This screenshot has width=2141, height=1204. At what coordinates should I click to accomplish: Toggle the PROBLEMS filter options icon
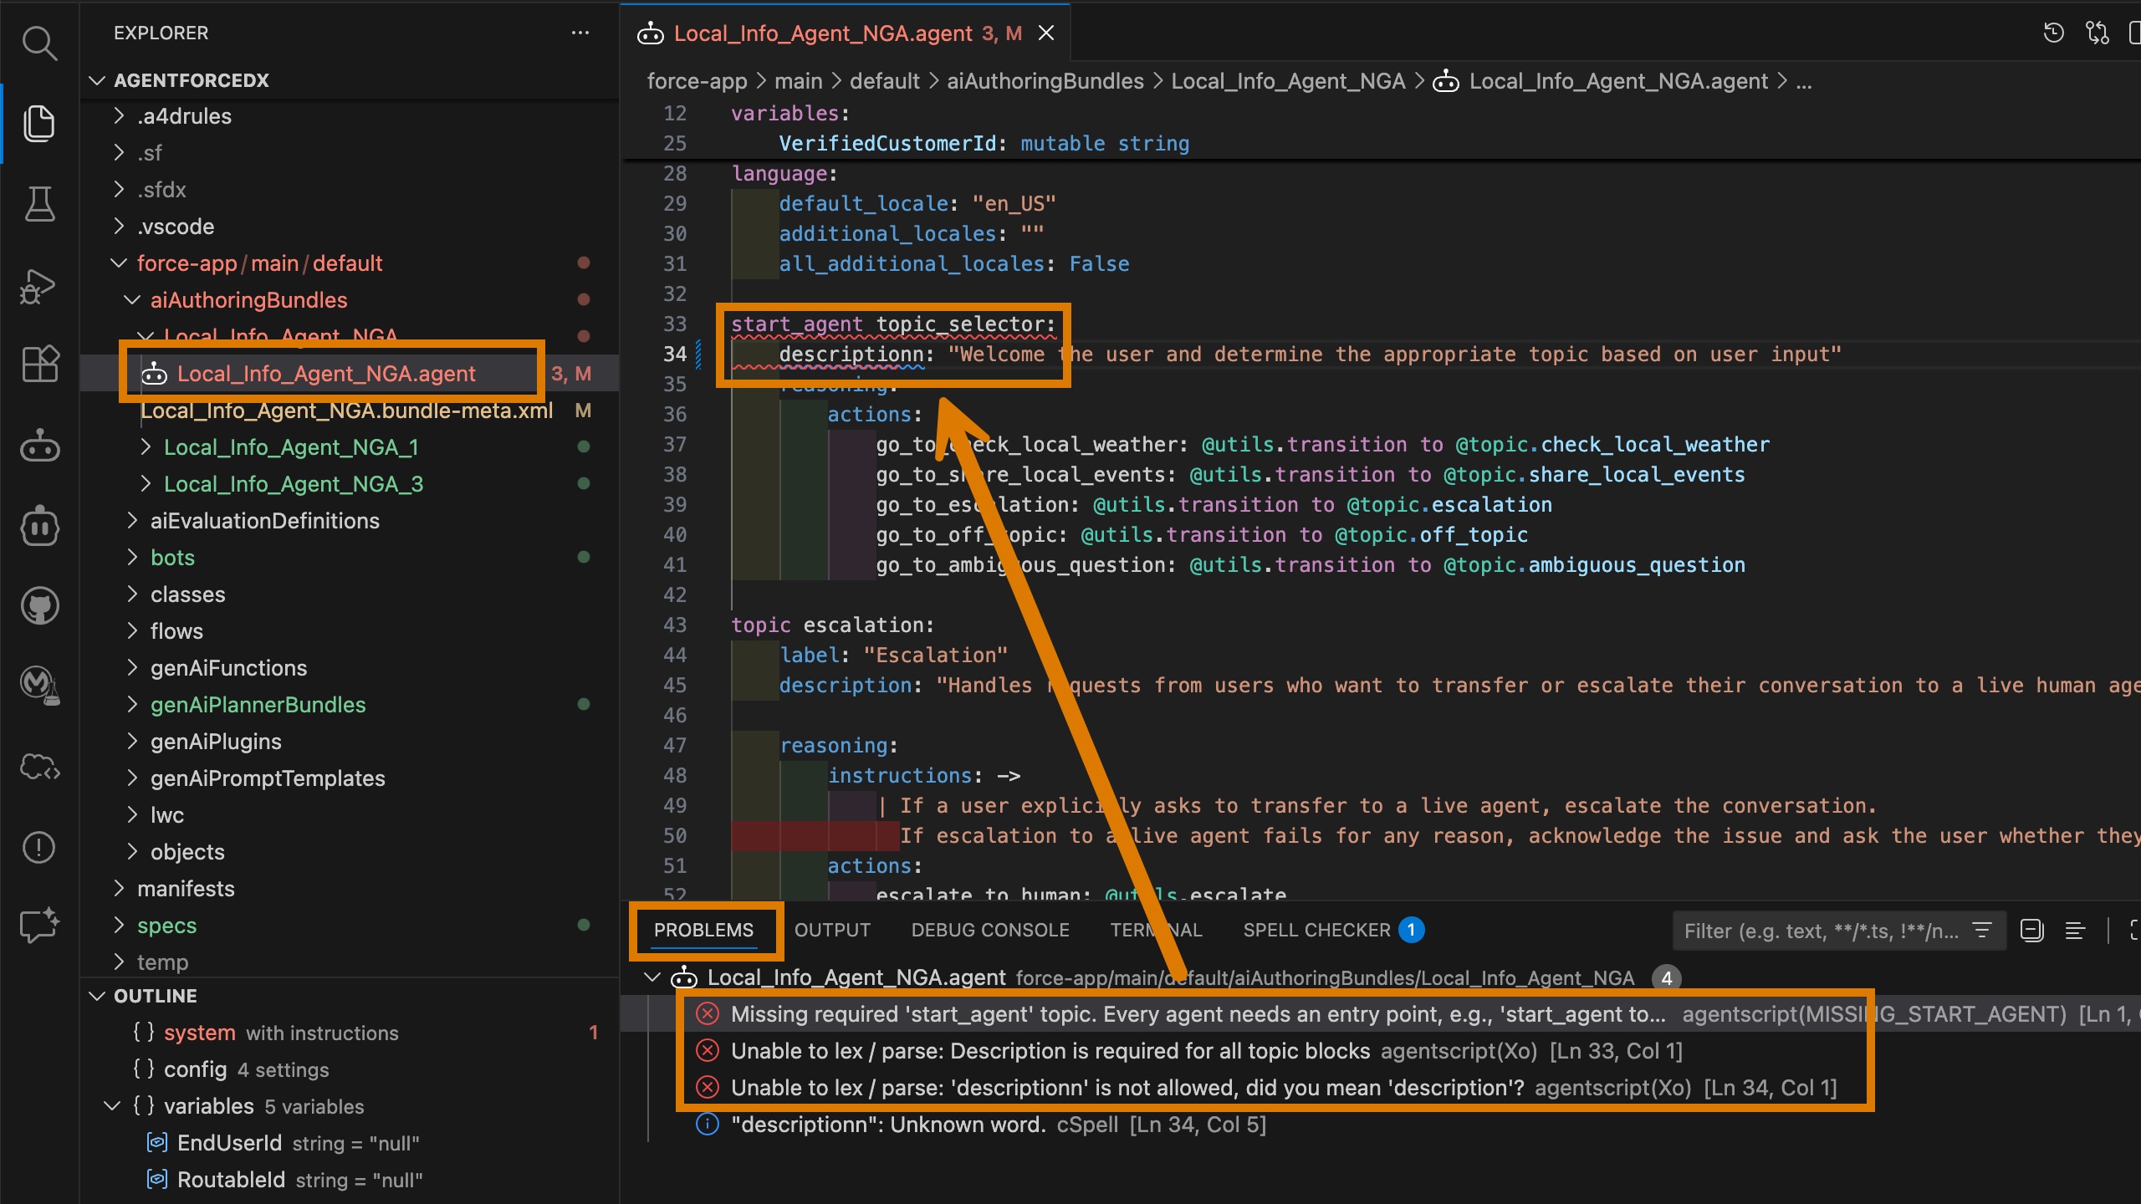pyautogui.click(x=1983, y=930)
